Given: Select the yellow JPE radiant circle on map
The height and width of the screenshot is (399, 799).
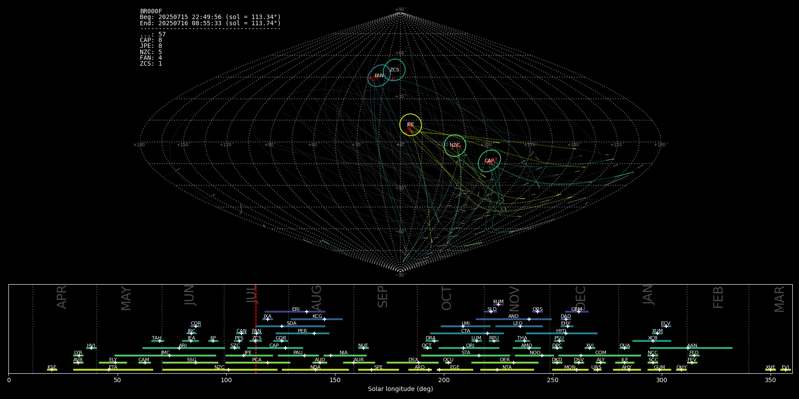Looking at the screenshot, I should pyautogui.click(x=411, y=125).
